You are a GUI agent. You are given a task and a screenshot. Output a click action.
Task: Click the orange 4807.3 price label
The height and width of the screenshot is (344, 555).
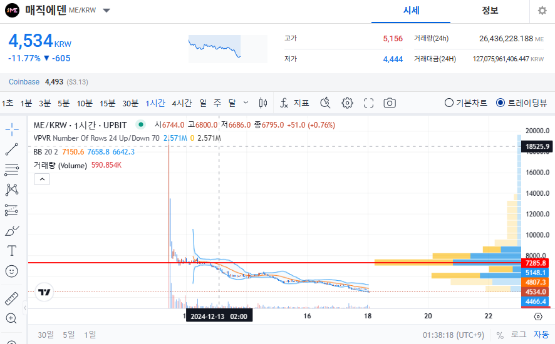535,282
